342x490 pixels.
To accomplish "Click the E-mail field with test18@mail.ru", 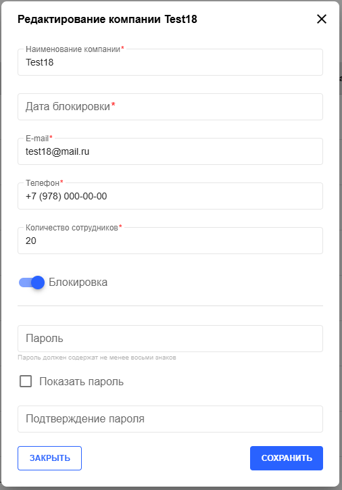I will 170,151.
